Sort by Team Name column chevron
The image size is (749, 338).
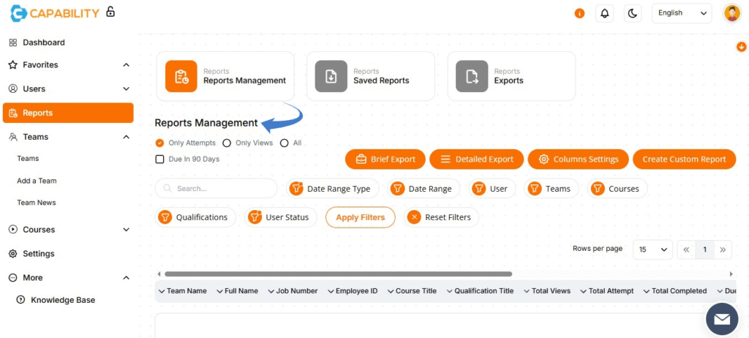[x=162, y=290]
